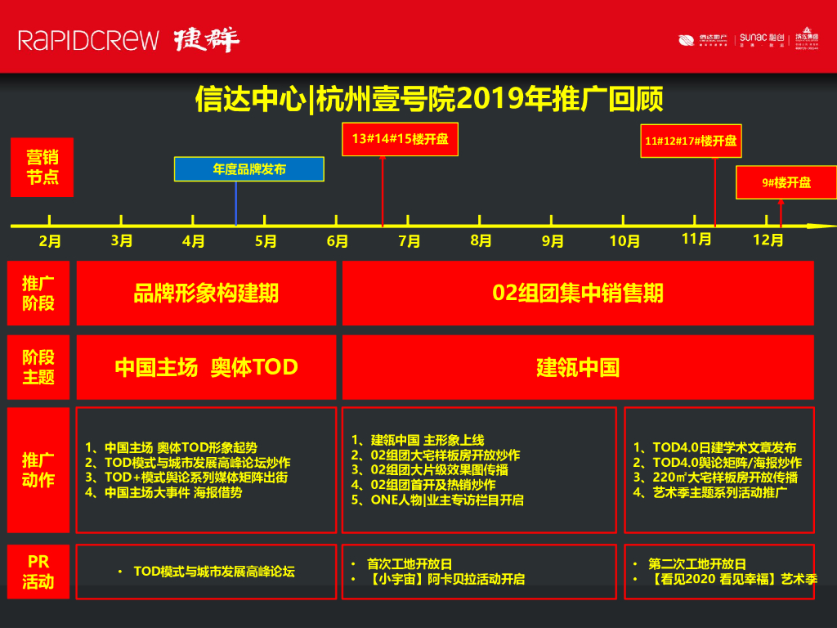Click line 2、TOD模式与城市发展高峰论坛炒作

[187, 463]
